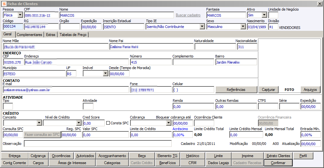Select the Extras tab

click(x=51, y=35)
